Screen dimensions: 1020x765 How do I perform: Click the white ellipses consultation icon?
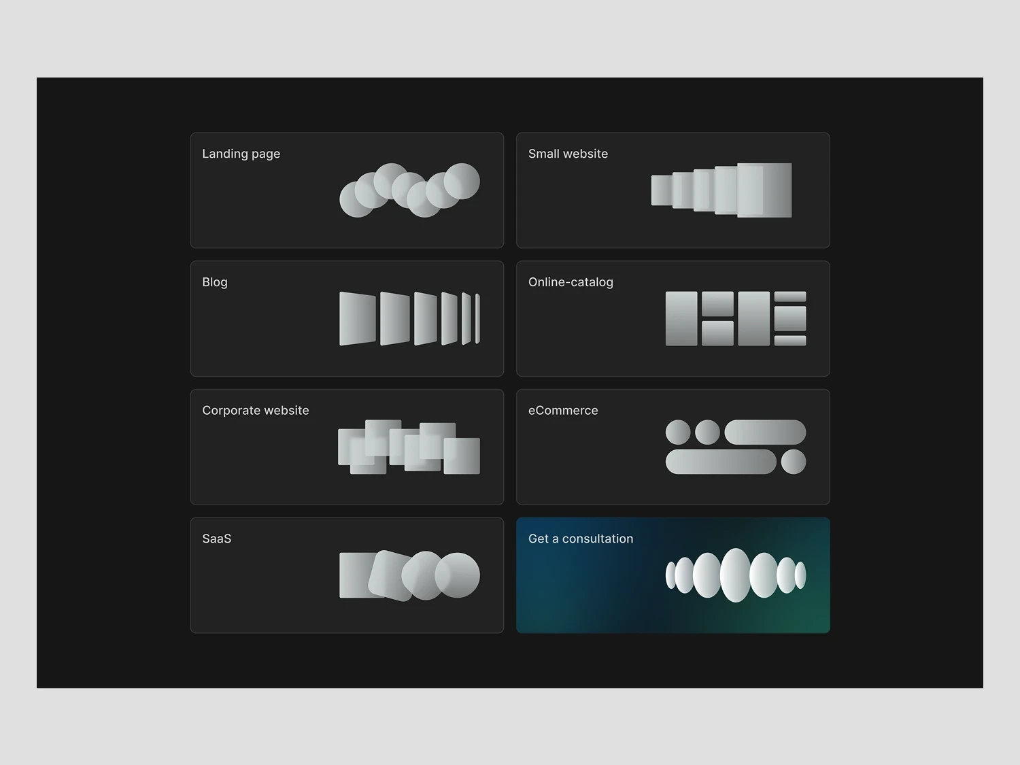point(736,575)
